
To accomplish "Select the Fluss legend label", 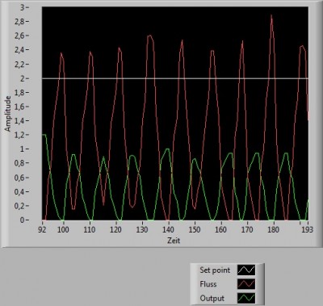I will [x=208, y=284].
